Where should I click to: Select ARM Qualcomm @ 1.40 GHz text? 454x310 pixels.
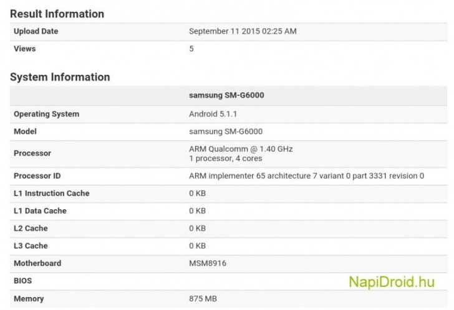tap(241, 149)
